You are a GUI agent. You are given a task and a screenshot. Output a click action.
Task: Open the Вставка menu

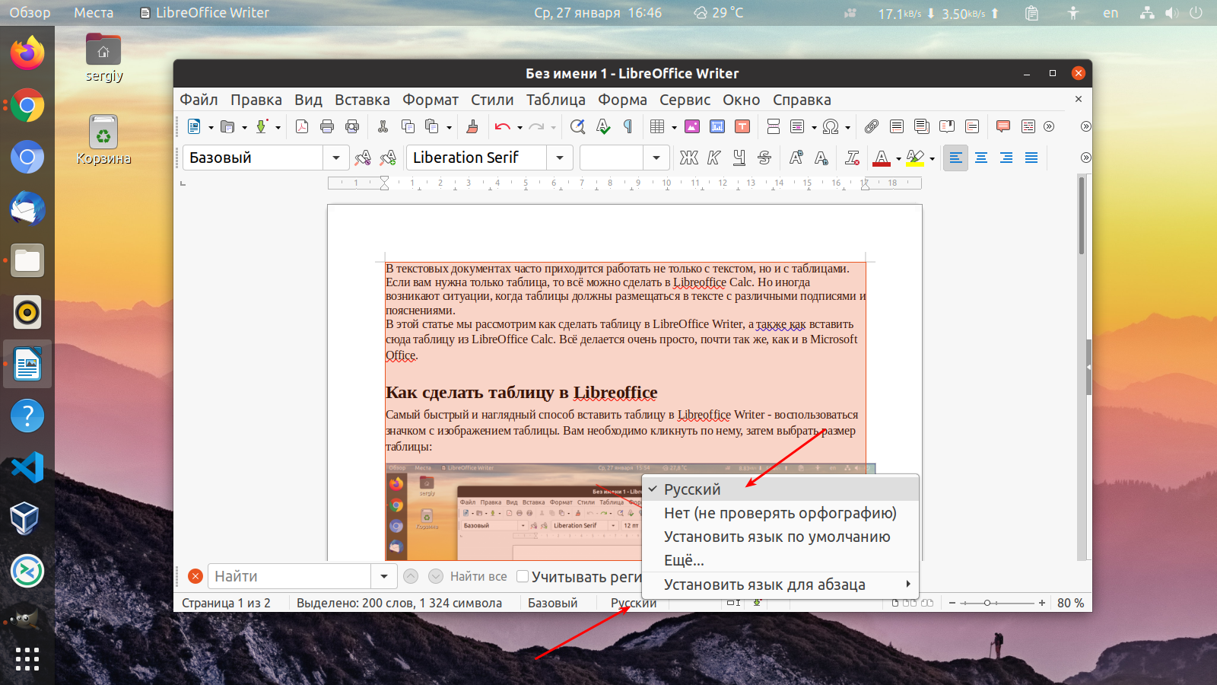pos(362,100)
